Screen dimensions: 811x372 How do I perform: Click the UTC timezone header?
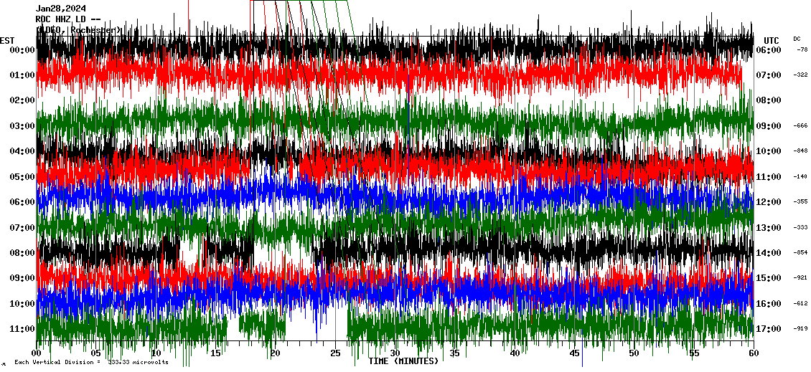[x=772, y=40]
